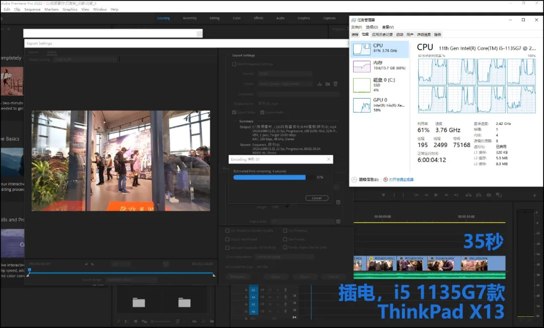This screenshot has height=328, width=544.
Task: Click the encoding progress bar
Action: coord(274,177)
